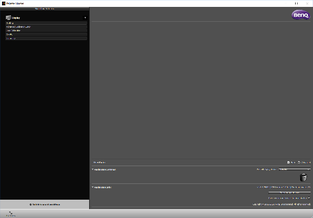Select the last workflow entry in list

[46, 38]
